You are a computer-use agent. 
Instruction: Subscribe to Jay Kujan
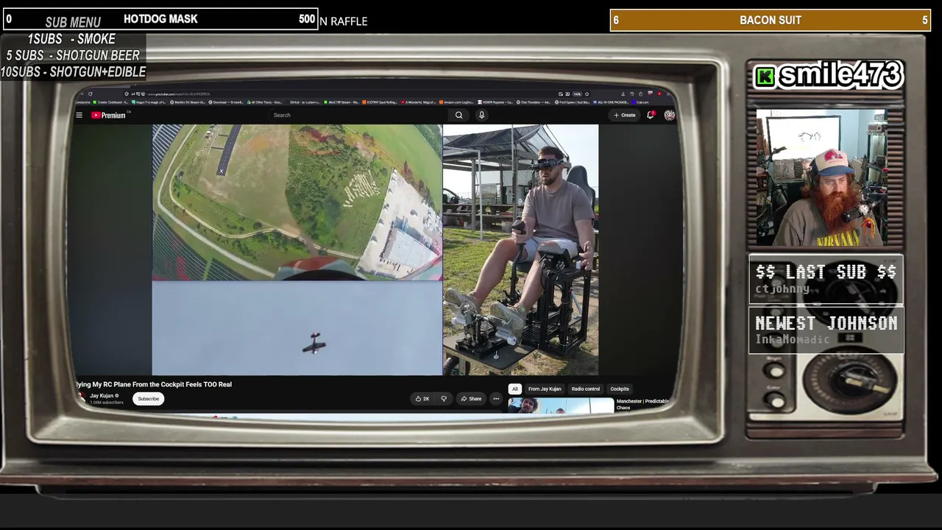point(148,399)
